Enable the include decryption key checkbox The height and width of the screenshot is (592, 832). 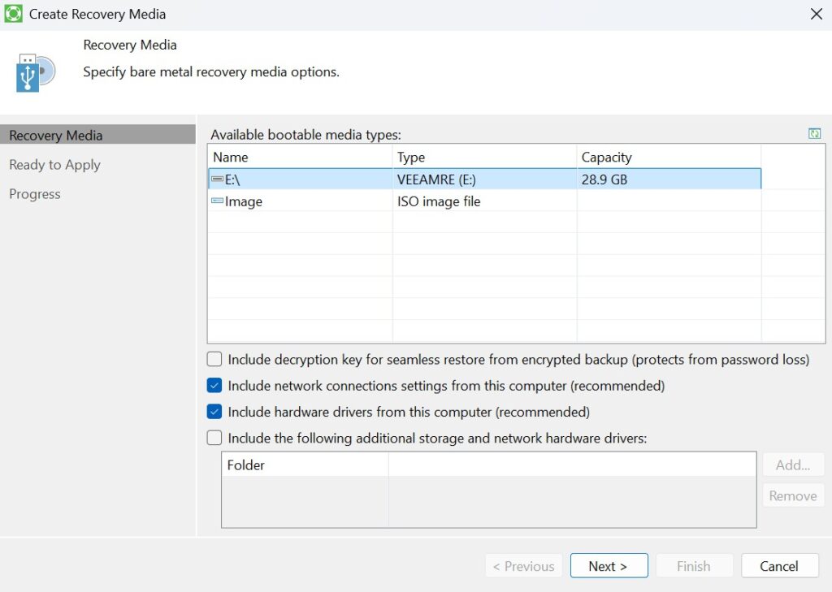(214, 359)
